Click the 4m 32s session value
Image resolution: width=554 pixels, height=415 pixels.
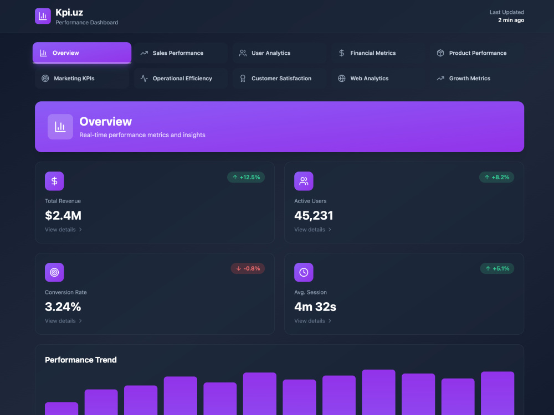point(315,307)
